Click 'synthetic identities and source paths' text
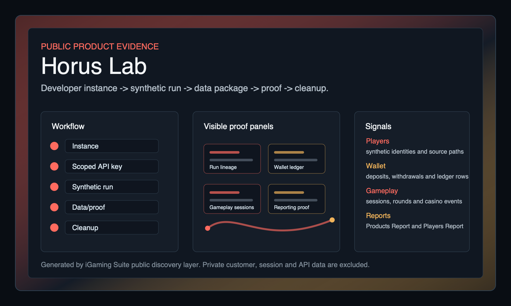Image resolution: width=511 pixels, height=306 pixels. click(415, 152)
